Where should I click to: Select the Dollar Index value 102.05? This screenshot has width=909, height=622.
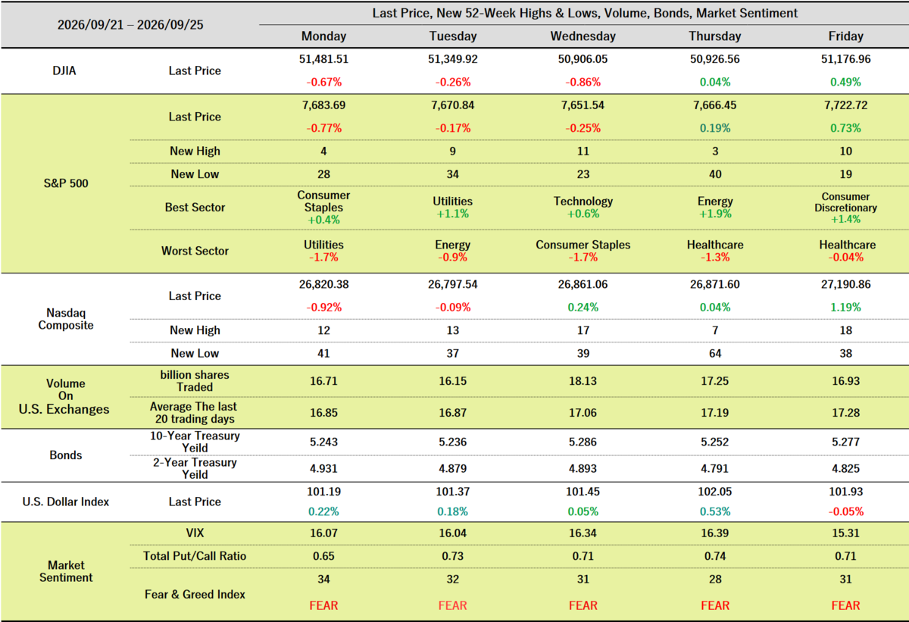[716, 491]
